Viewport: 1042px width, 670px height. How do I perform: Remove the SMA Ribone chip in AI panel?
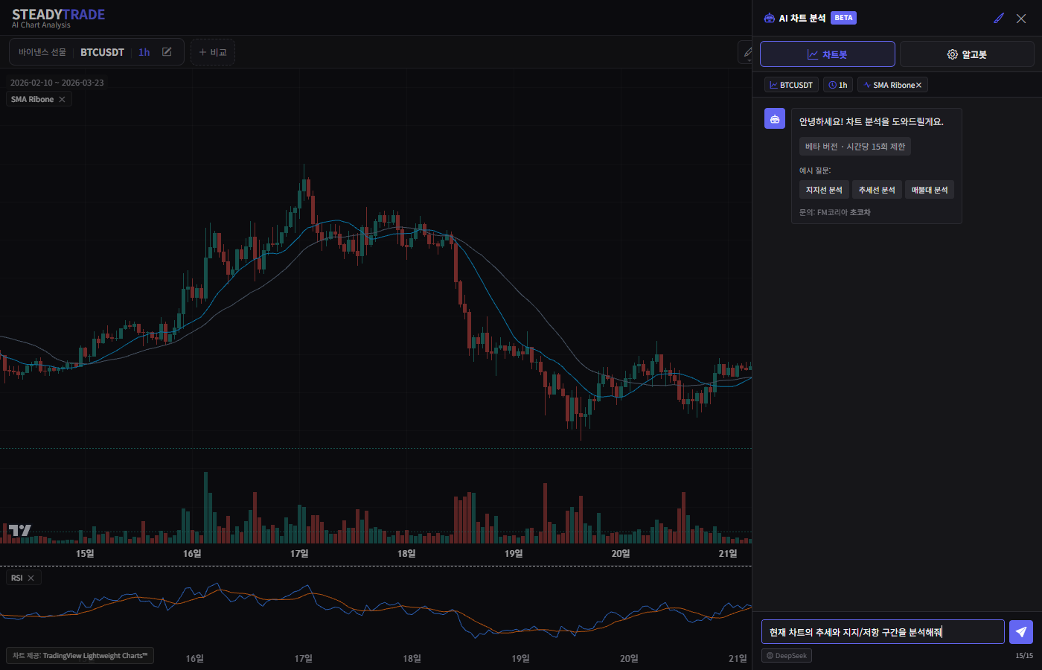918,86
